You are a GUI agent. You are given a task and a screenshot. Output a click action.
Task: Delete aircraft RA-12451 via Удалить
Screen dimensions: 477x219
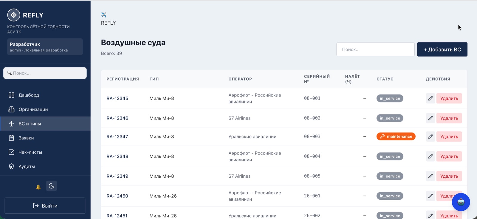click(449, 215)
